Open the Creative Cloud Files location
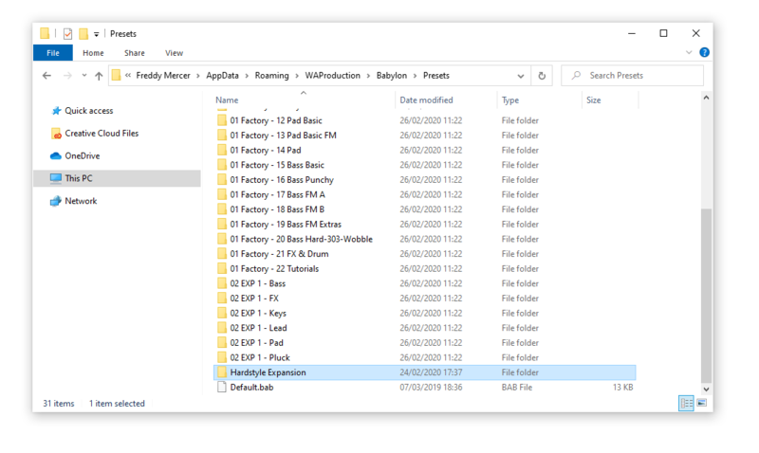Viewport: 759px width, 453px height. coord(101,134)
